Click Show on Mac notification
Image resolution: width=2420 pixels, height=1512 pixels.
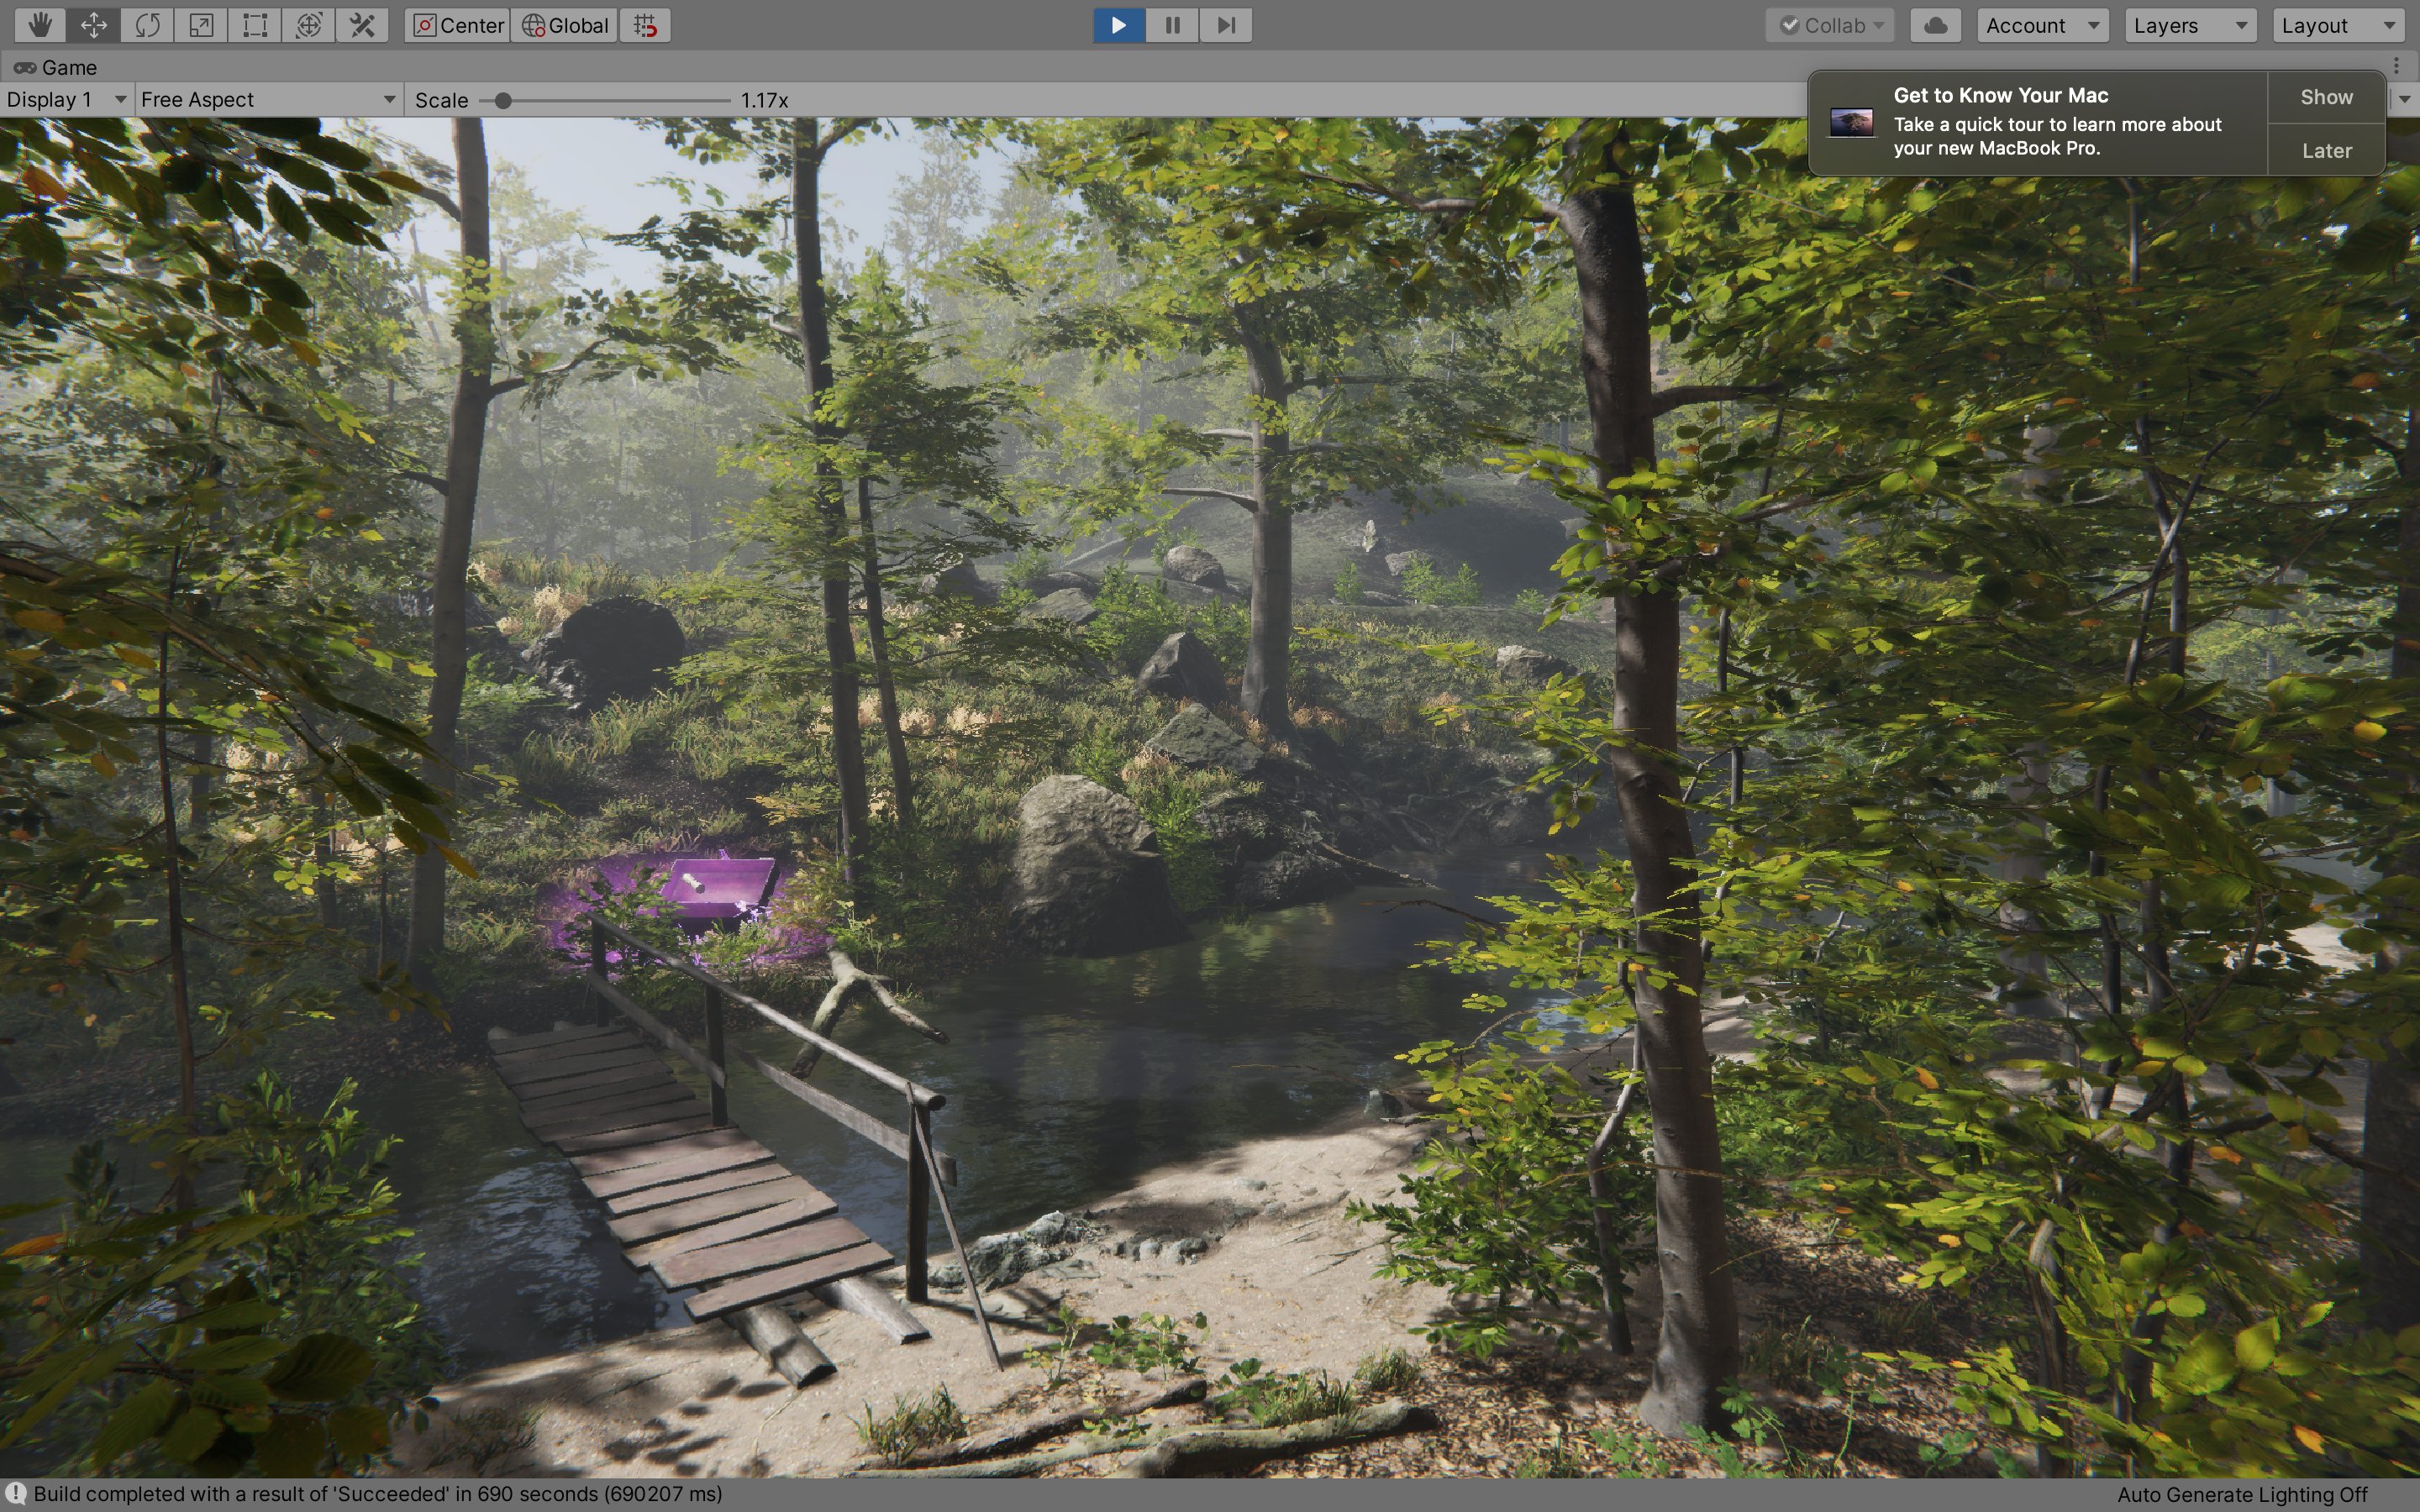pos(2326,97)
